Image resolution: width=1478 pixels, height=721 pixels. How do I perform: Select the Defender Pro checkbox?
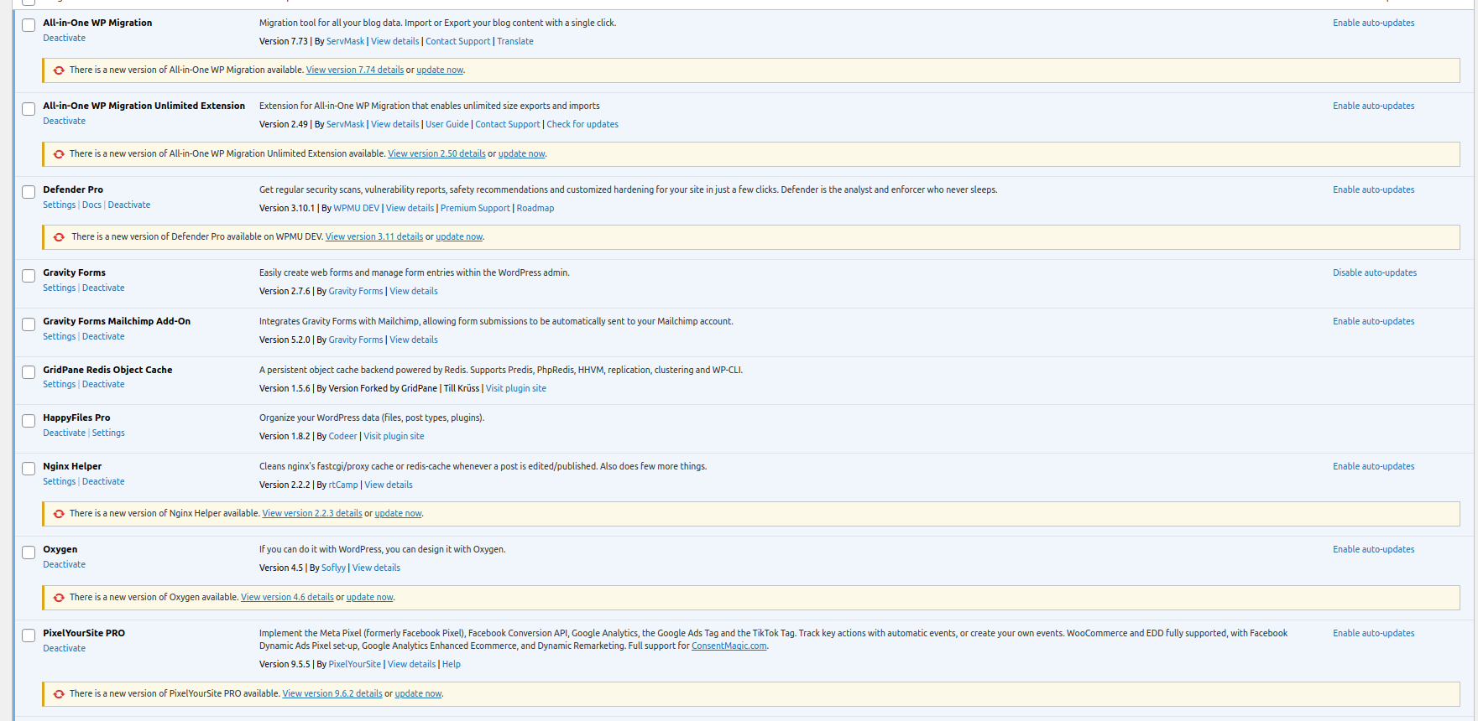coord(29,193)
